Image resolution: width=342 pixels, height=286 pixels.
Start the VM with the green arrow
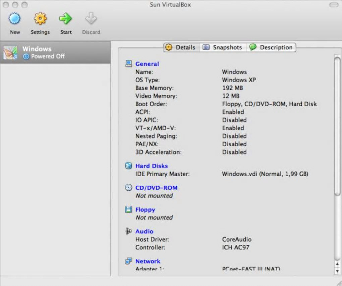pyautogui.click(x=65, y=18)
